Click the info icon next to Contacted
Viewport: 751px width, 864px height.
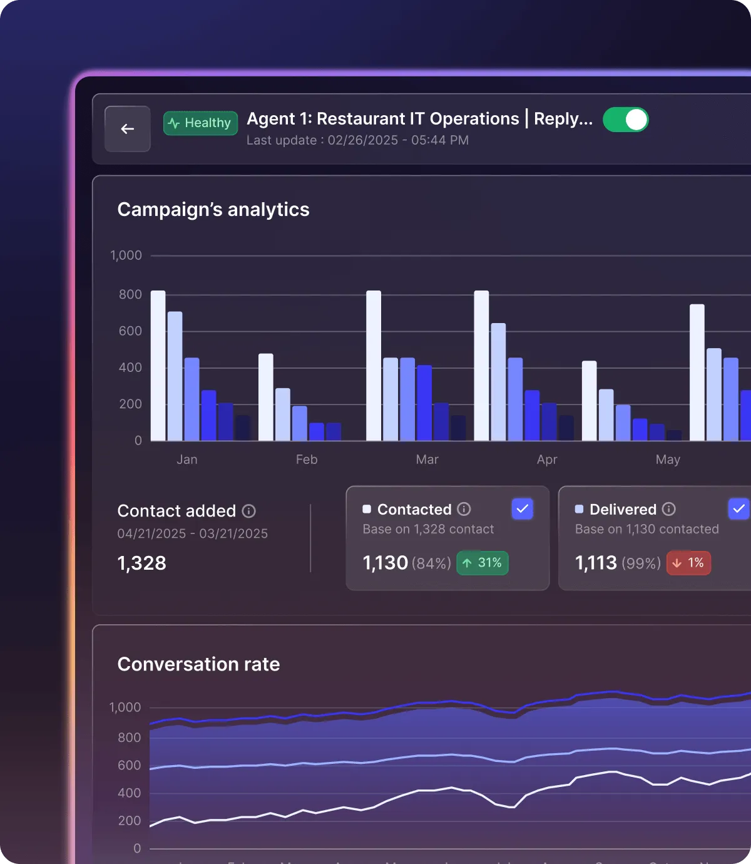463,509
